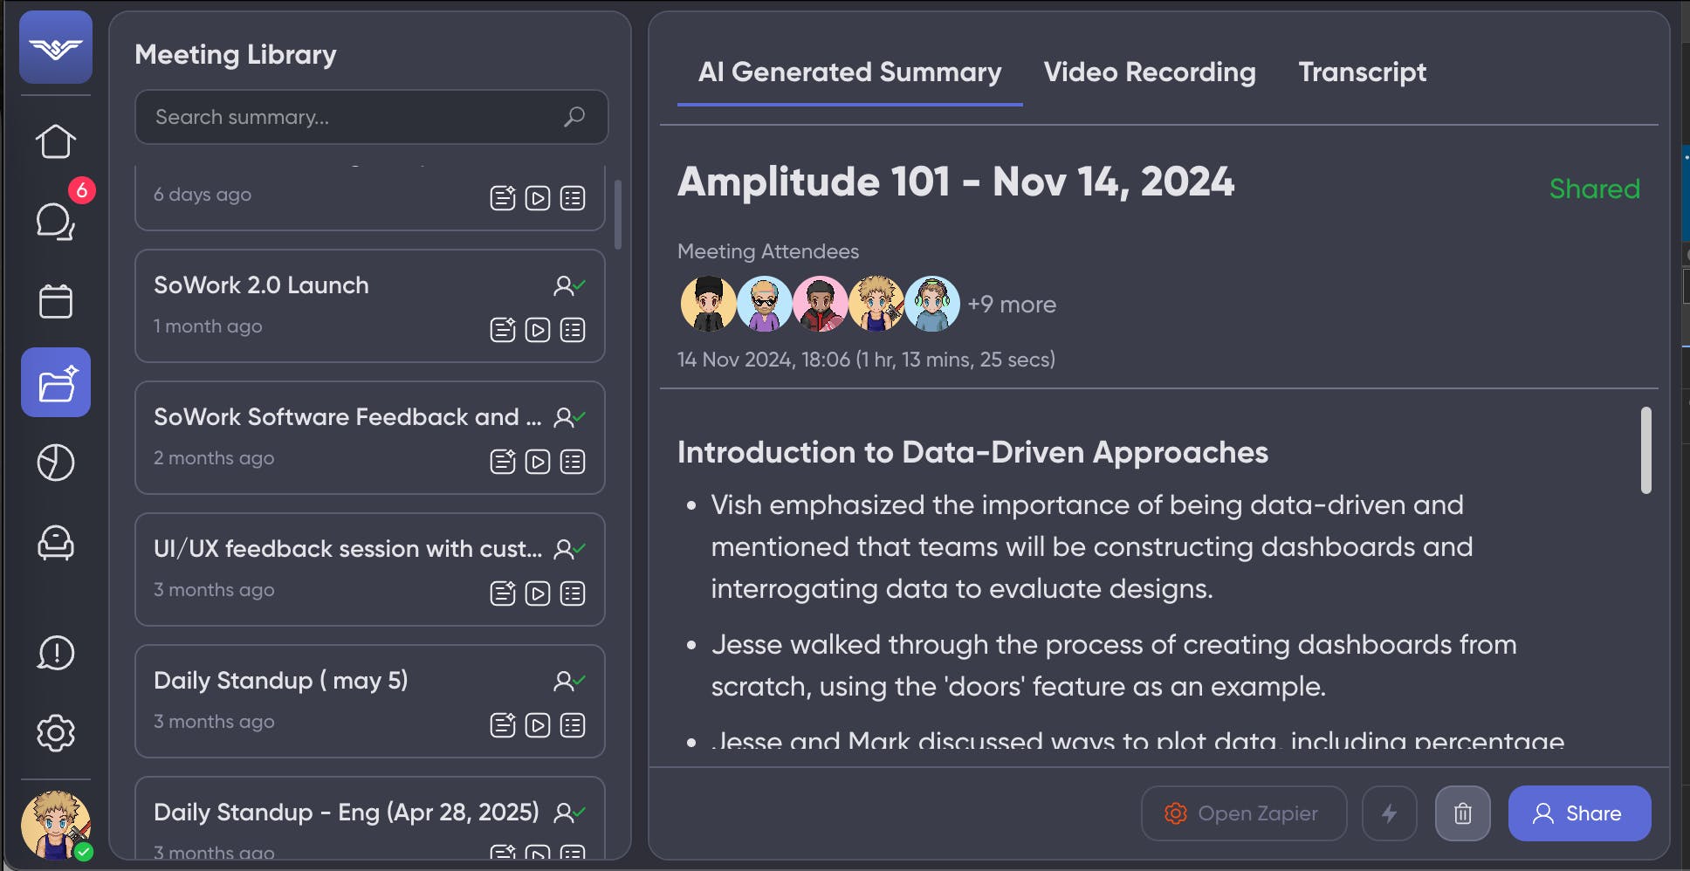Image resolution: width=1690 pixels, height=871 pixels.
Task: Click the user profile avatar
Action: pyautogui.click(x=56, y=825)
